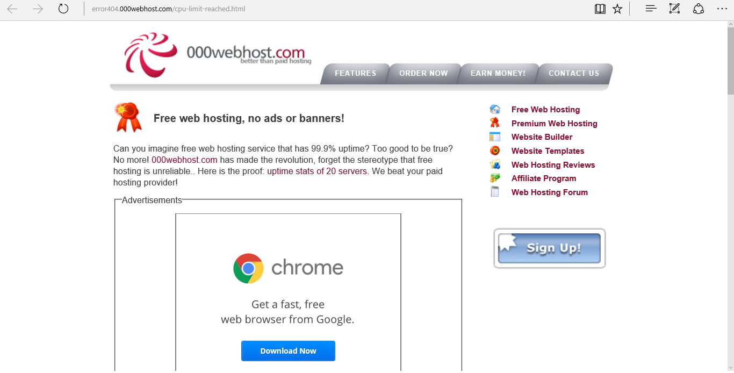Screen dimensions: 734x373
Task: Open the EARN MONEY! navigation tab
Action: [498, 74]
